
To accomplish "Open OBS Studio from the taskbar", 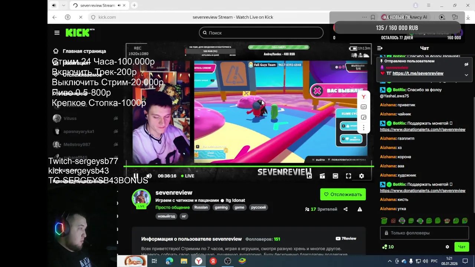I will [227, 261].
